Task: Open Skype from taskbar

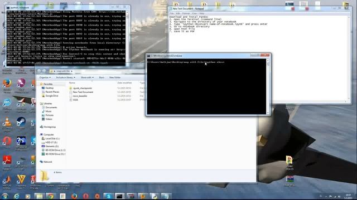Action: tap(109, 196)
